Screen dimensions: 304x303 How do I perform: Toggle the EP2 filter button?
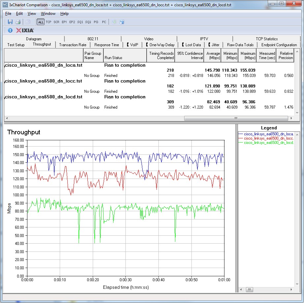[72, 22]
